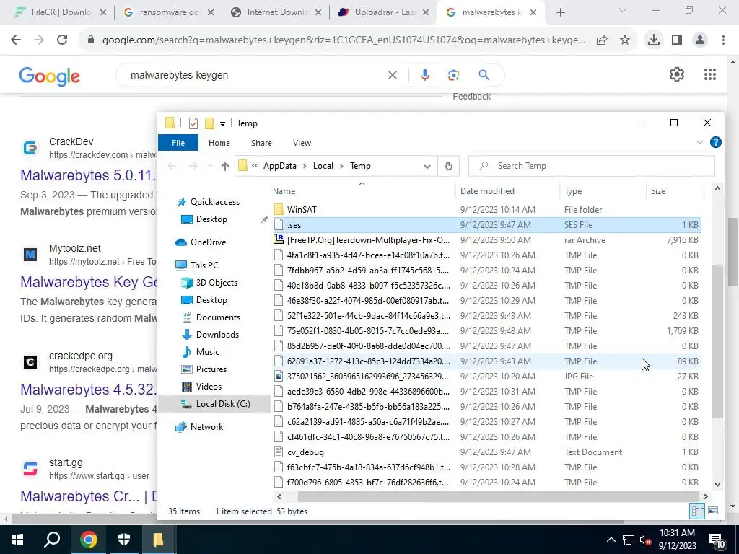Screen dimensions: 739x554
Task: Open CrackDev Malwarebytes 5.0.11 result
Action: (x=89, y=175)
